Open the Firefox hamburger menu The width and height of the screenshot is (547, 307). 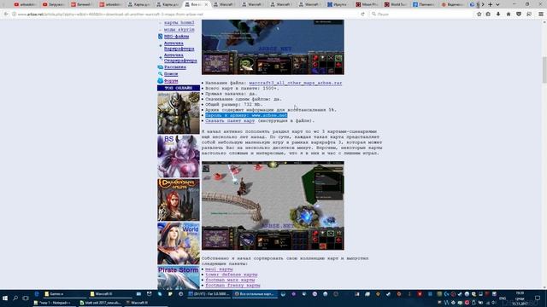click(x=541, y=14)
